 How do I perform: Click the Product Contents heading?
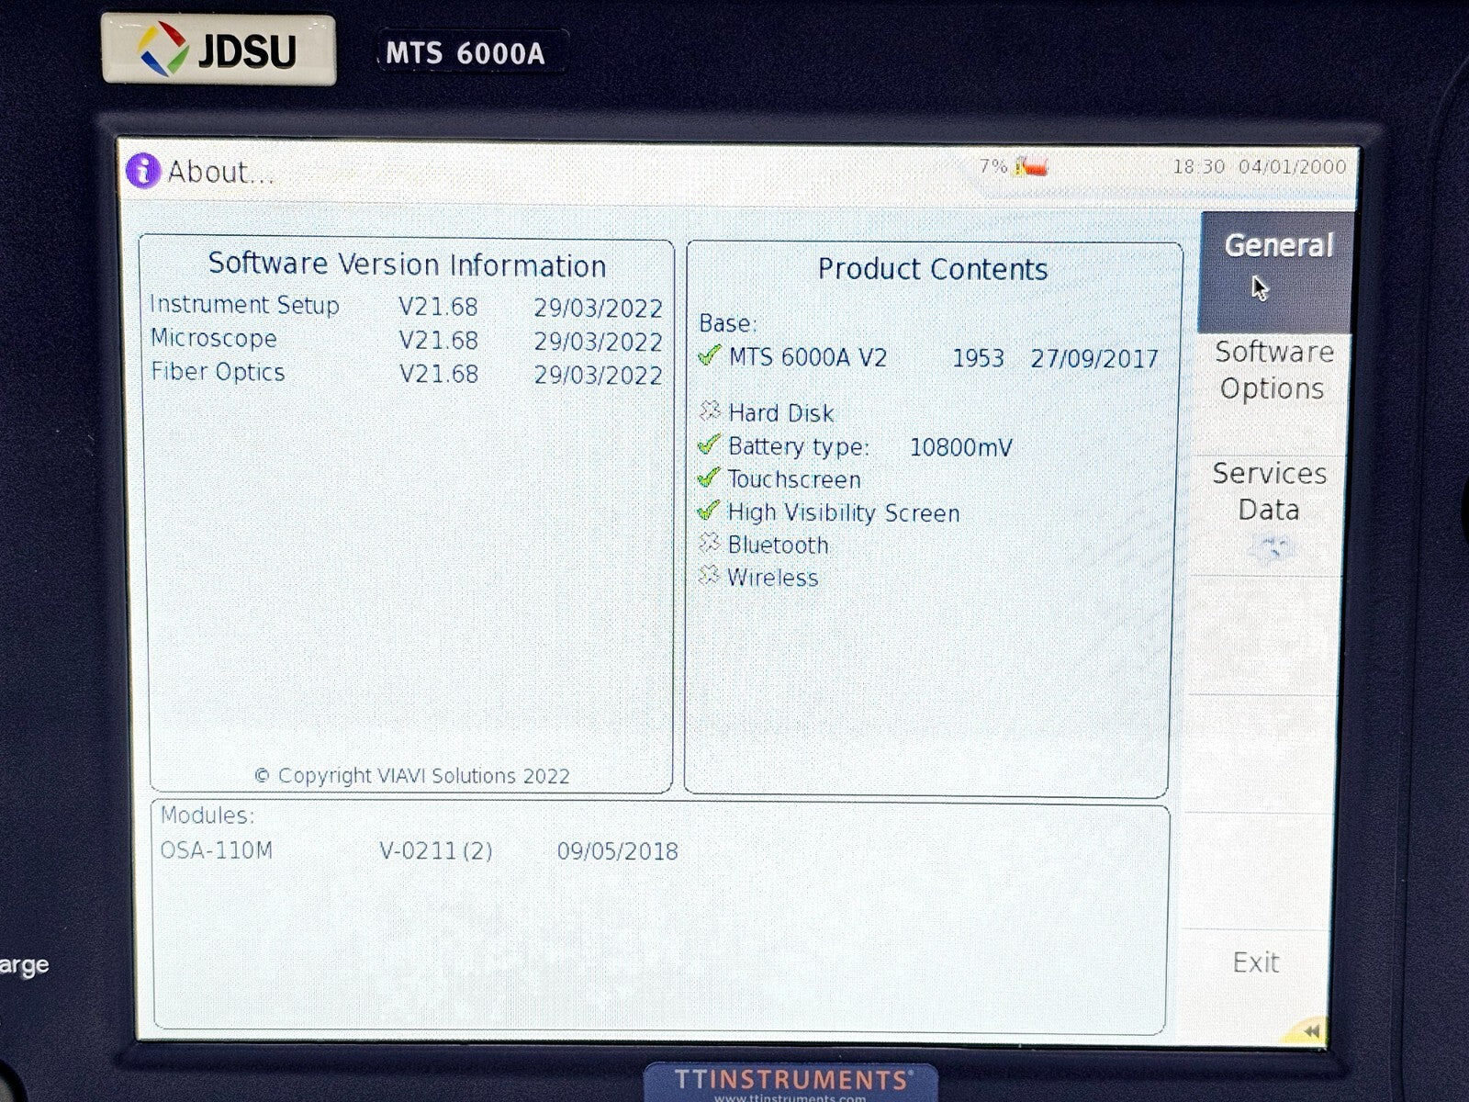(932, 269)
